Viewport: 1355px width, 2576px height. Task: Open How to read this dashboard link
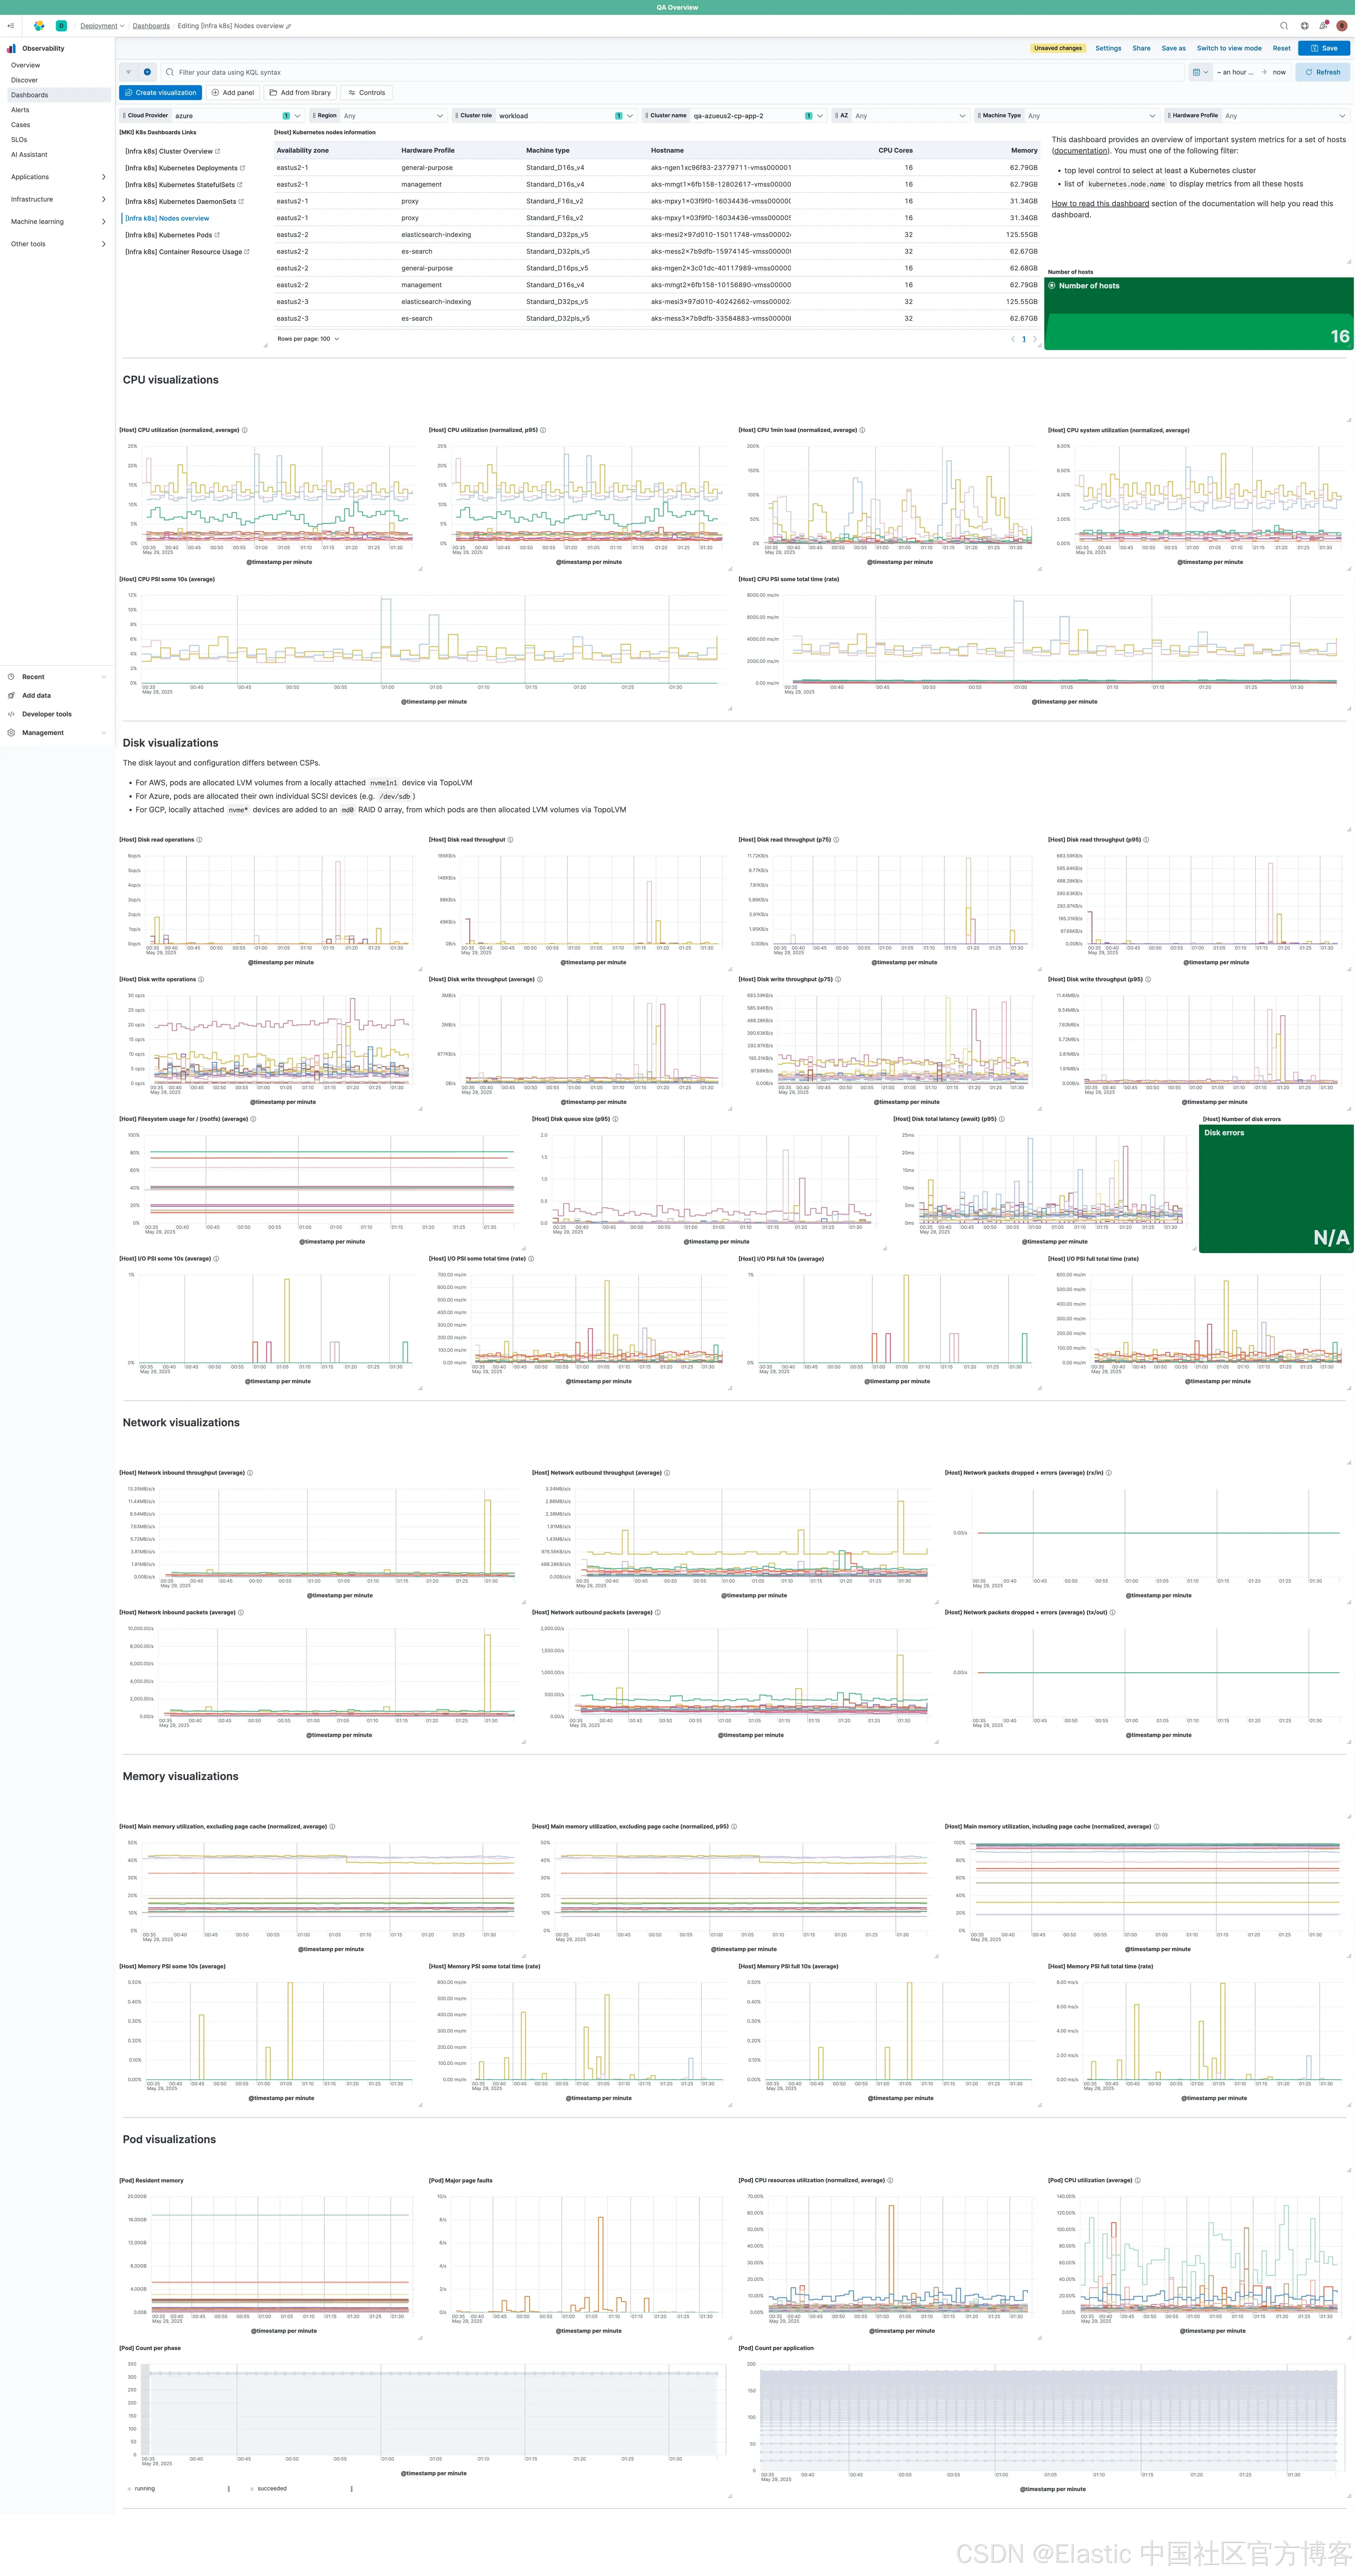coord(1099,204)
